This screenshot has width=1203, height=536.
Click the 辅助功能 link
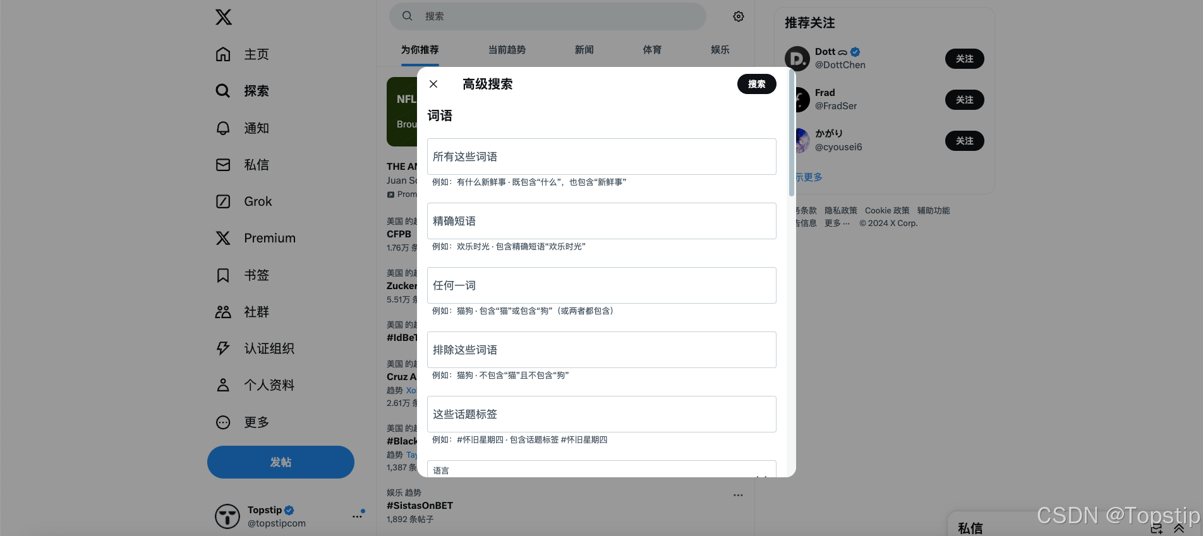point(934,211)
